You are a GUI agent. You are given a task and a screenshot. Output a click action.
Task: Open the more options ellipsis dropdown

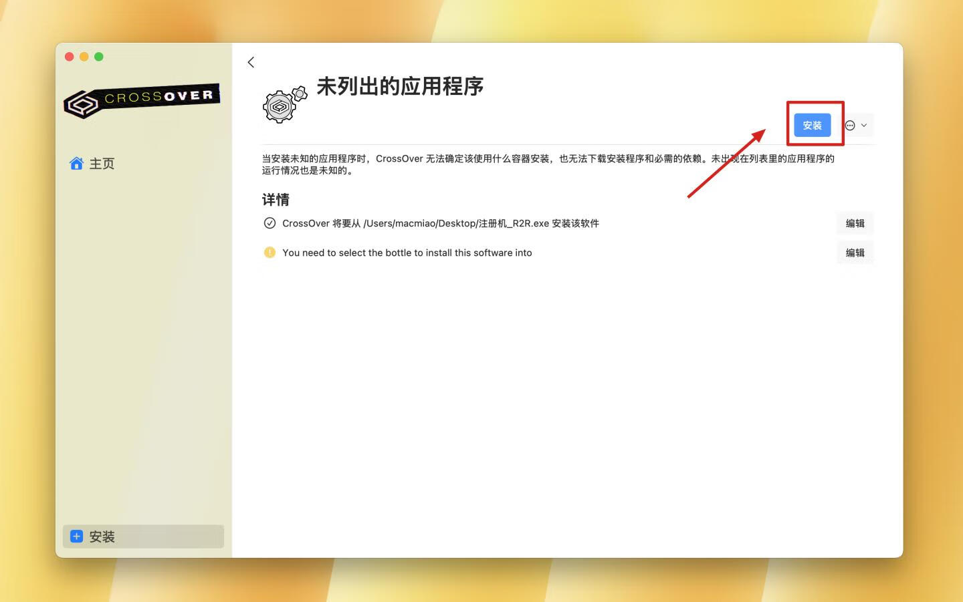point(856,125)
